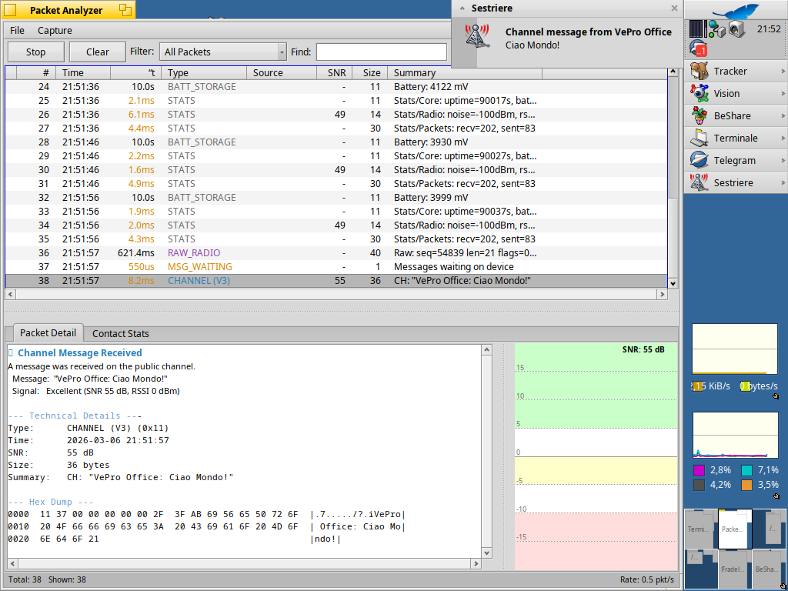Click the Workspaces replicant handle
This screenshot has width=788, height=591.
(783, 586)
